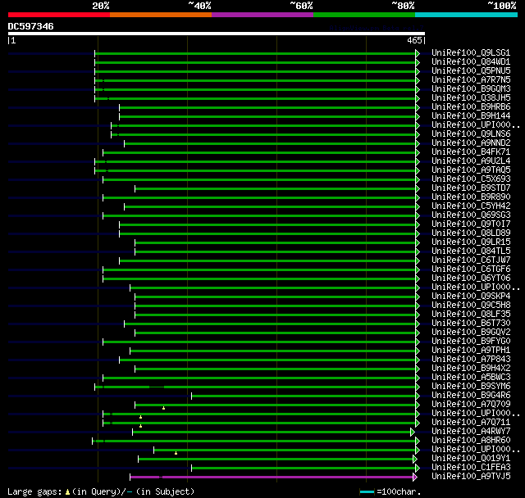Screen dimensions: 525x498
Task: Click the arrowhead ending the UniRef100_A9TPH1 alignment
Action: (x=418, y=351)
